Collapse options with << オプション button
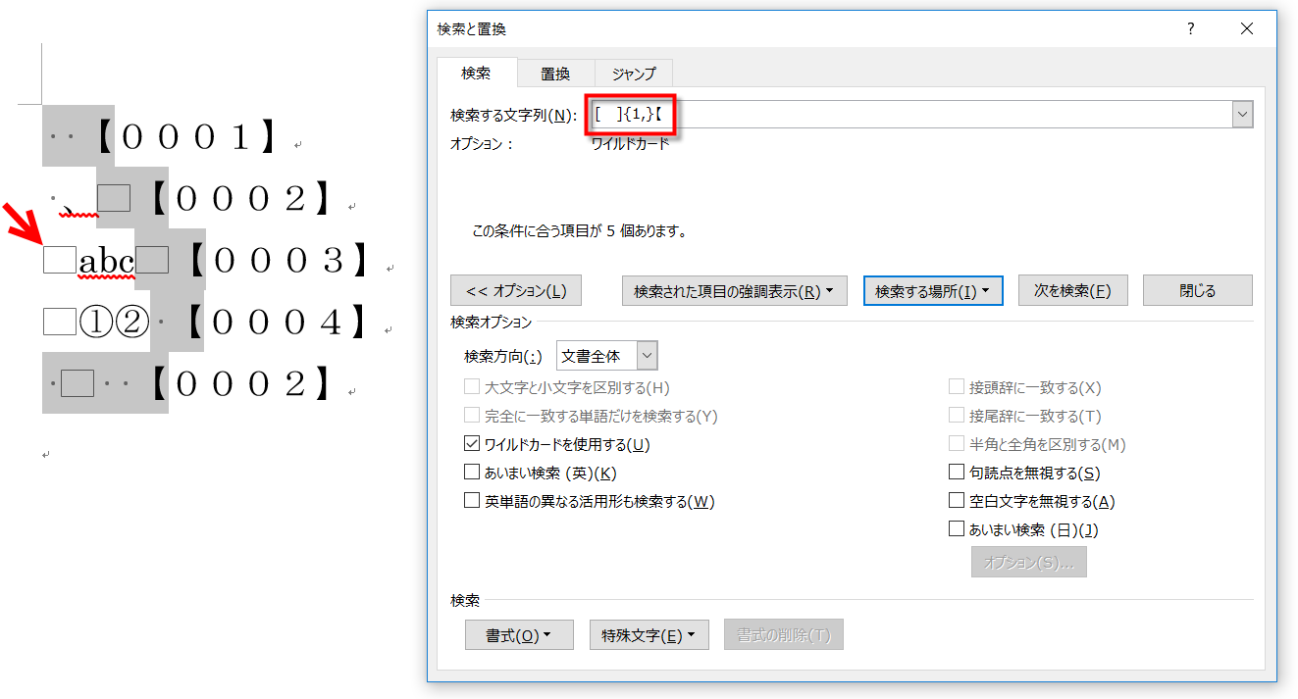The image size is (1298, 699). point(515,291)
